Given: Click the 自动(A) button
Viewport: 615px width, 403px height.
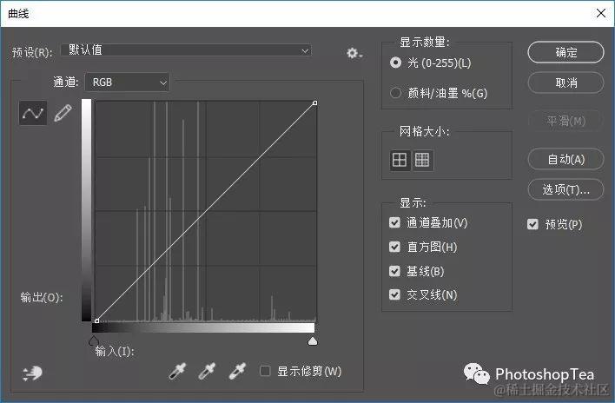Looking at the screenshot, I should click(x=565, y=159).
